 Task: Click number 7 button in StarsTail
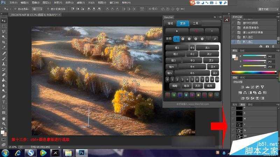[202, 80]
